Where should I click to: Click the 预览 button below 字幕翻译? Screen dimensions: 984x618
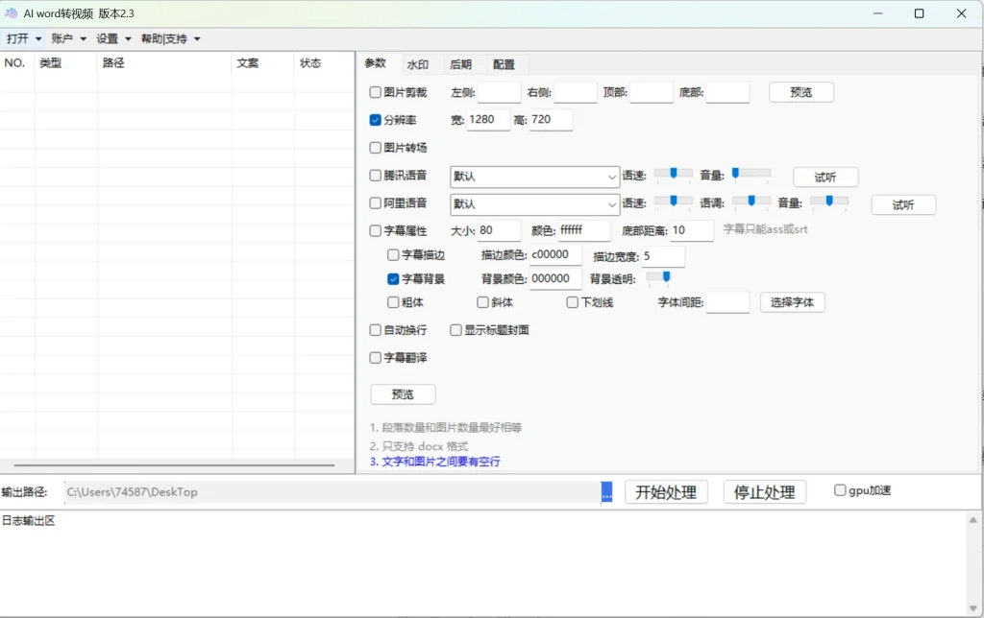pos(403,394)
